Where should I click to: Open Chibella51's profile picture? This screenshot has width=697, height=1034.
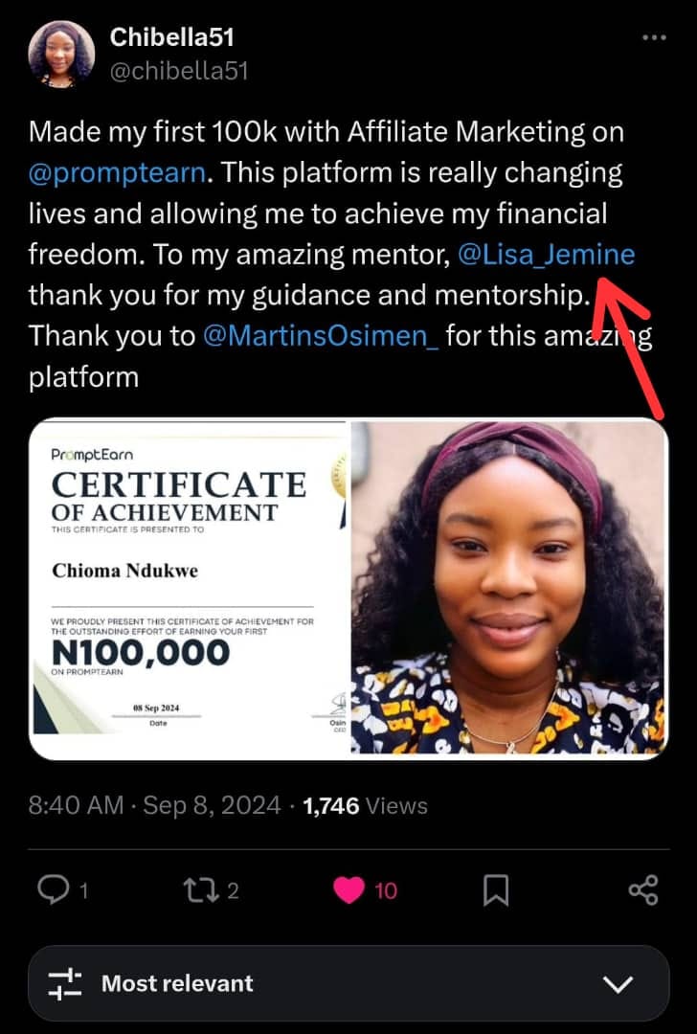[61, 54]
